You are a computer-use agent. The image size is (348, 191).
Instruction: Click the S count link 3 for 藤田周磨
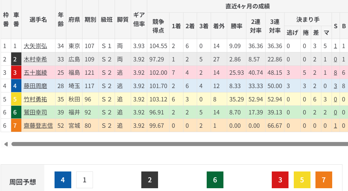(x=335, y=86)
